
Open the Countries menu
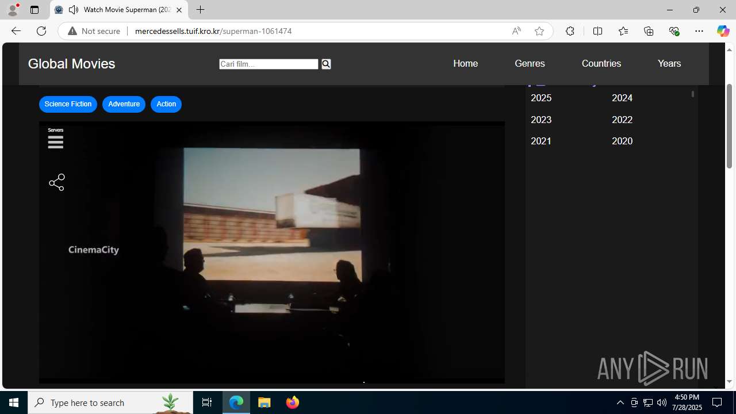tap(601, 63)
